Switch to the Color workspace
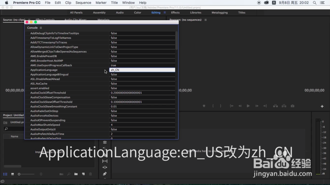This screenshot has width=330, height=185. (x=137, y=13)
